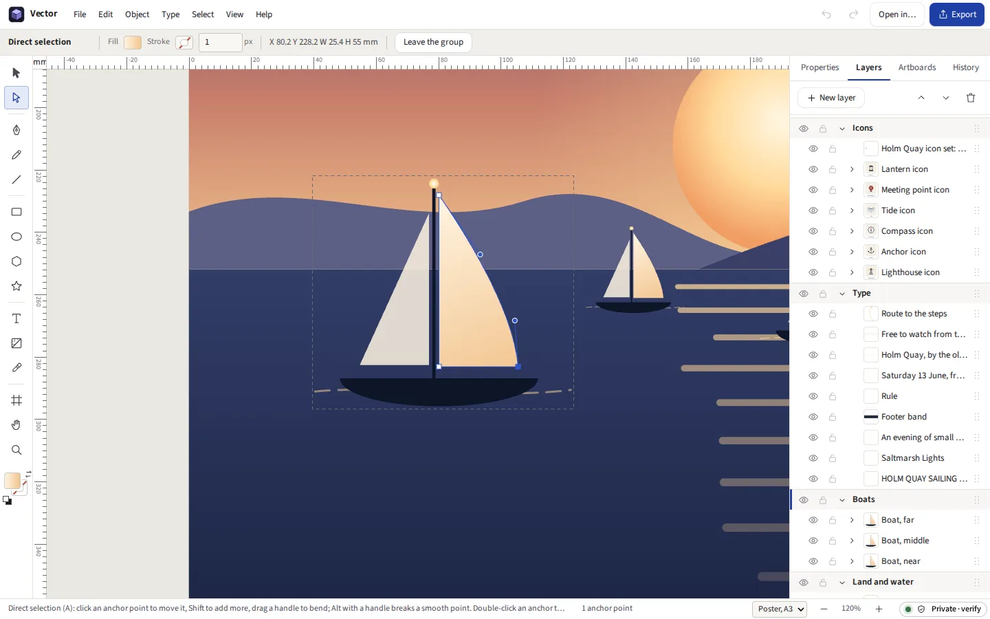Lock the Boat, near layer
The height and width of the screenshot is (619, 990).
click(x=833, y=561)
